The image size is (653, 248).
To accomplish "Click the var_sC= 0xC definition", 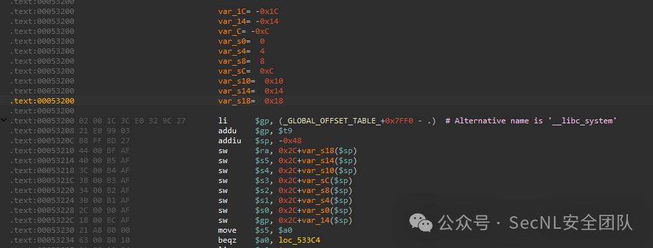I will [x=246, y=71].
